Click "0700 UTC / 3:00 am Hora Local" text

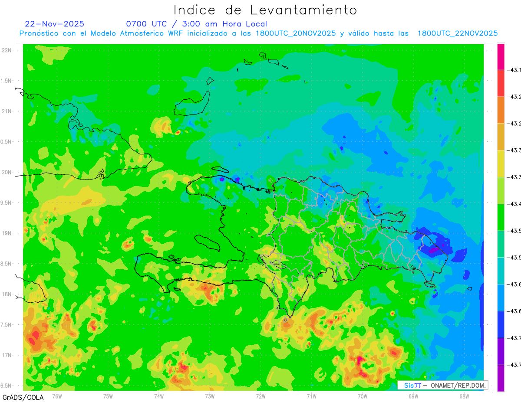click(197, 24)
